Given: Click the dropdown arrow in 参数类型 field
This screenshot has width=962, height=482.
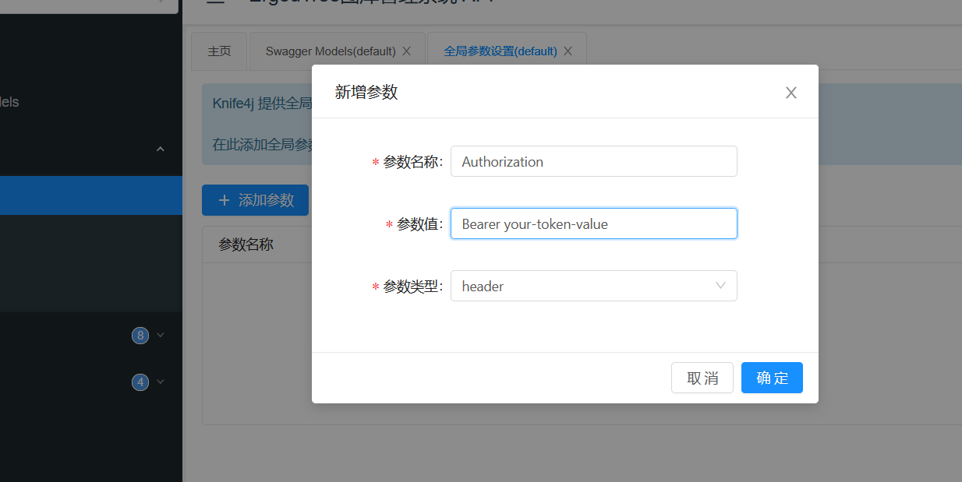Looking at the screenshot, I should [x=720, y=286].
